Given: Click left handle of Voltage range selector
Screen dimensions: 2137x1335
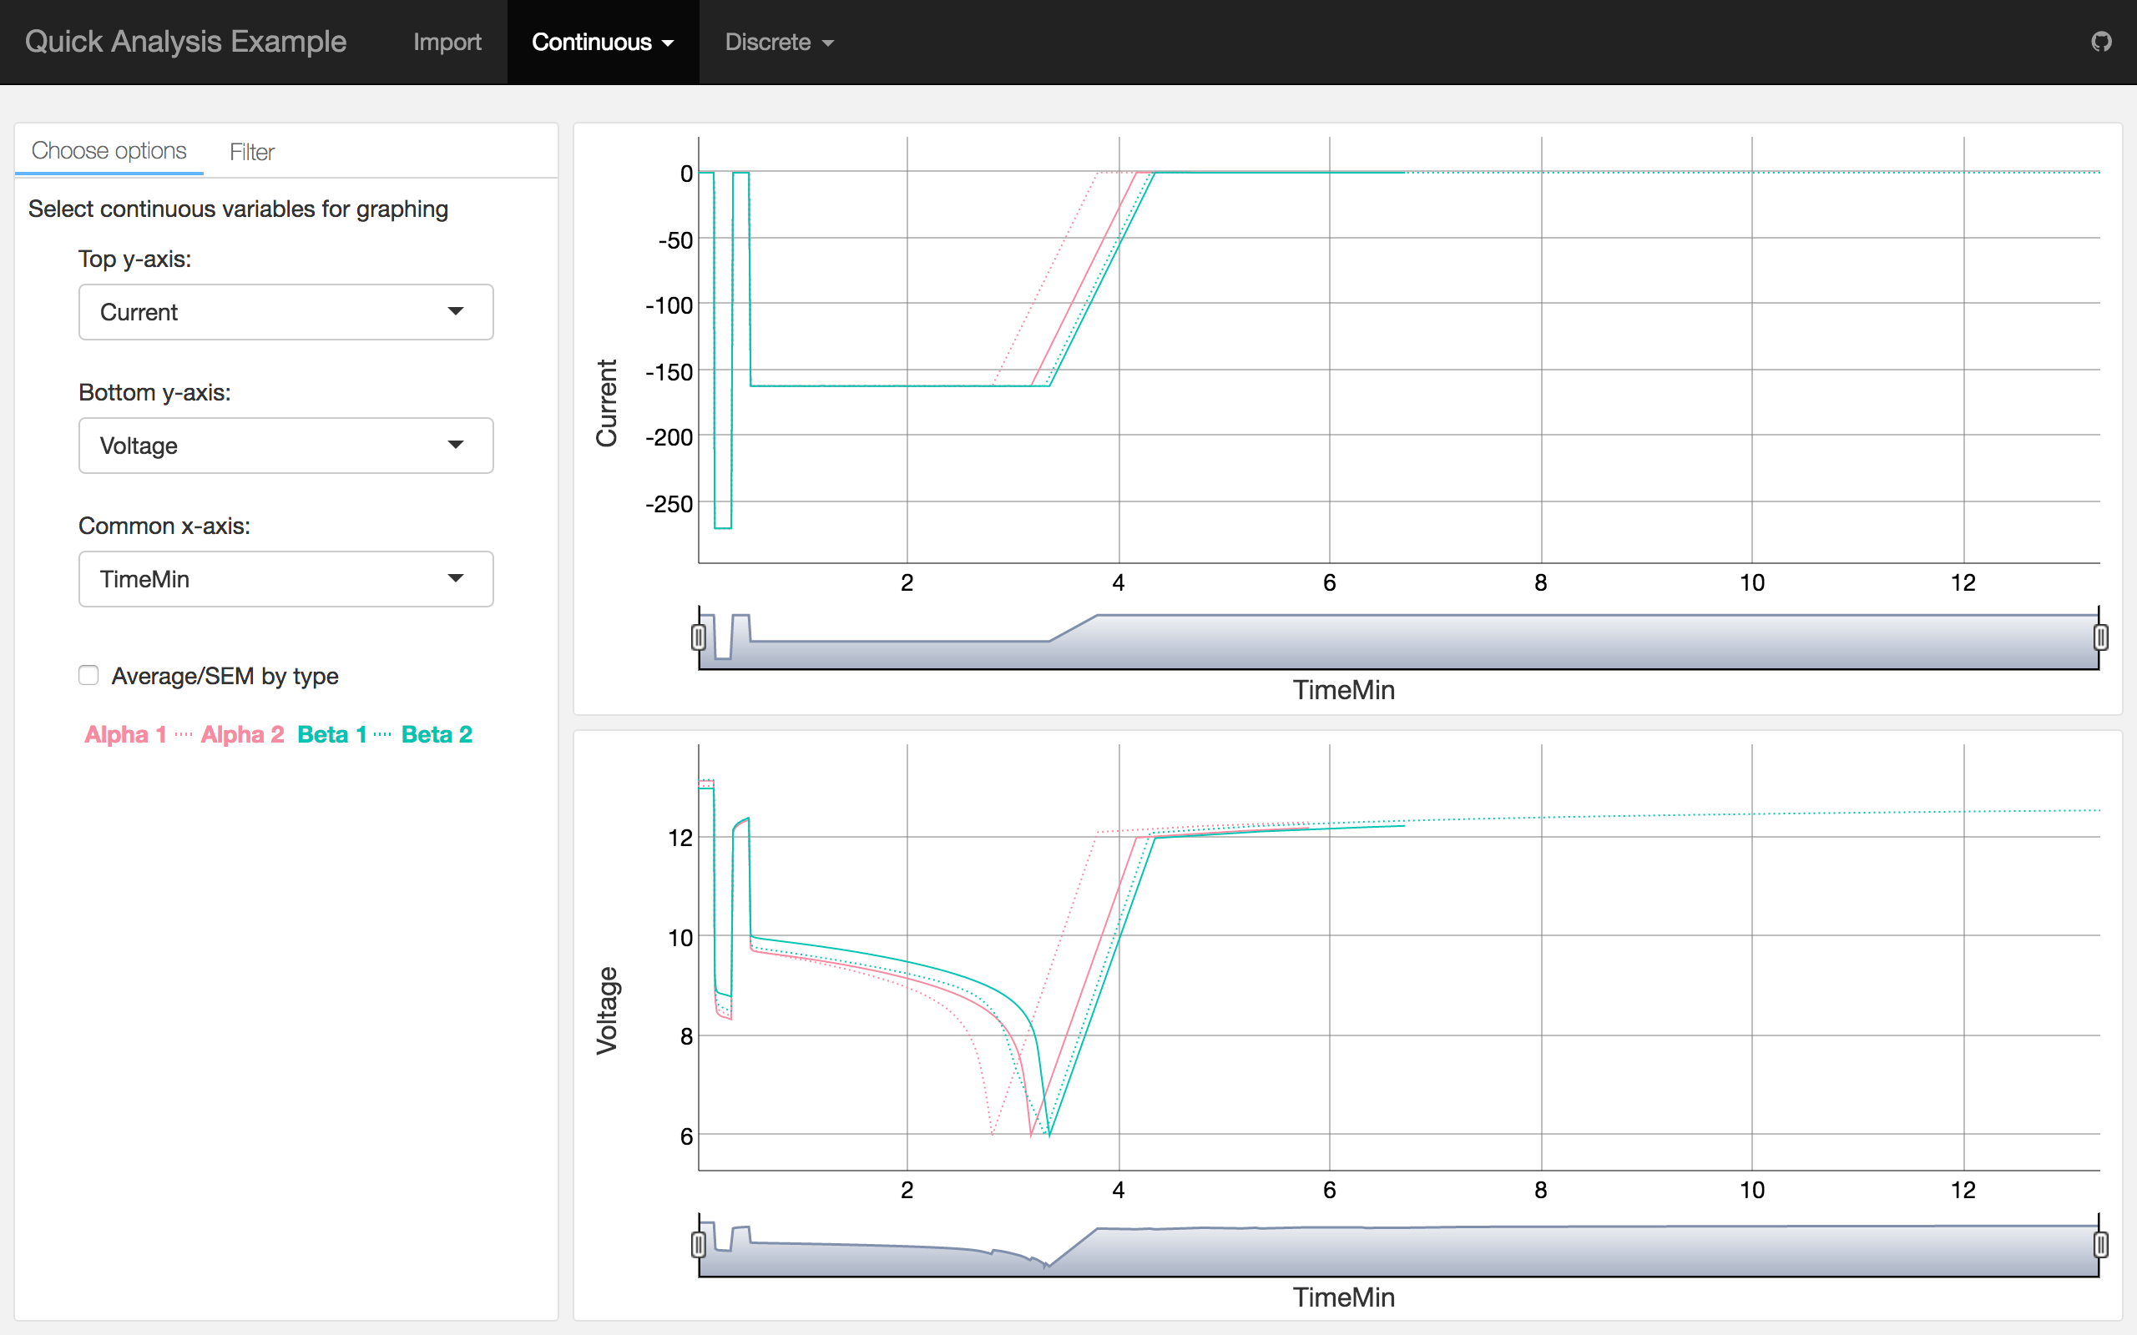Looking at the screenshot, I should click(x=699, y=1244).
